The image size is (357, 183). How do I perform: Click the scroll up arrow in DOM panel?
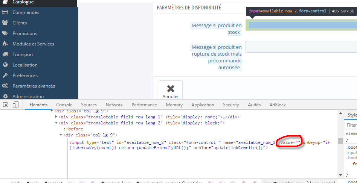[x=340, y=113]
